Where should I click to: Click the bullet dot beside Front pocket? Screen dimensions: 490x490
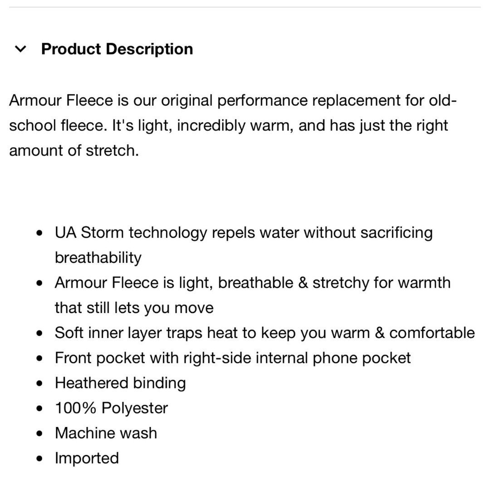(x=39, y=358)
